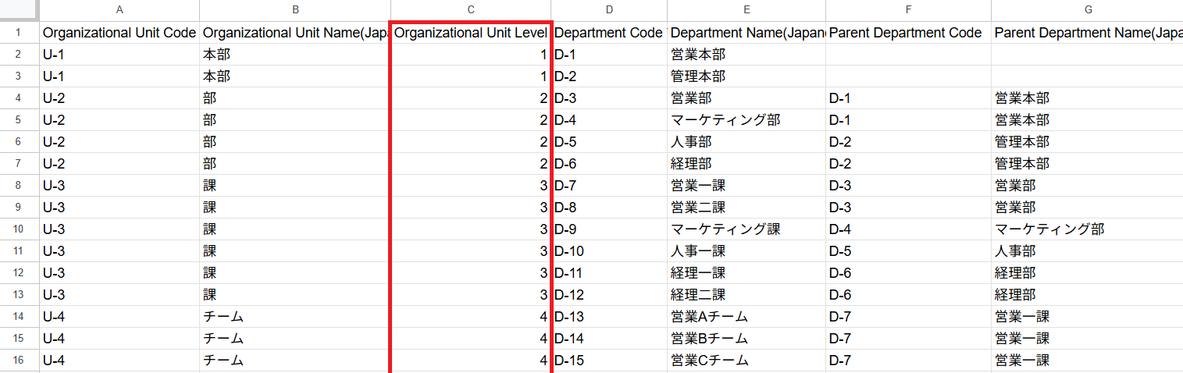The width and height of the screenshot is (1183, 373).
Task: Select row 8 header number
Action: click(20, 186)
